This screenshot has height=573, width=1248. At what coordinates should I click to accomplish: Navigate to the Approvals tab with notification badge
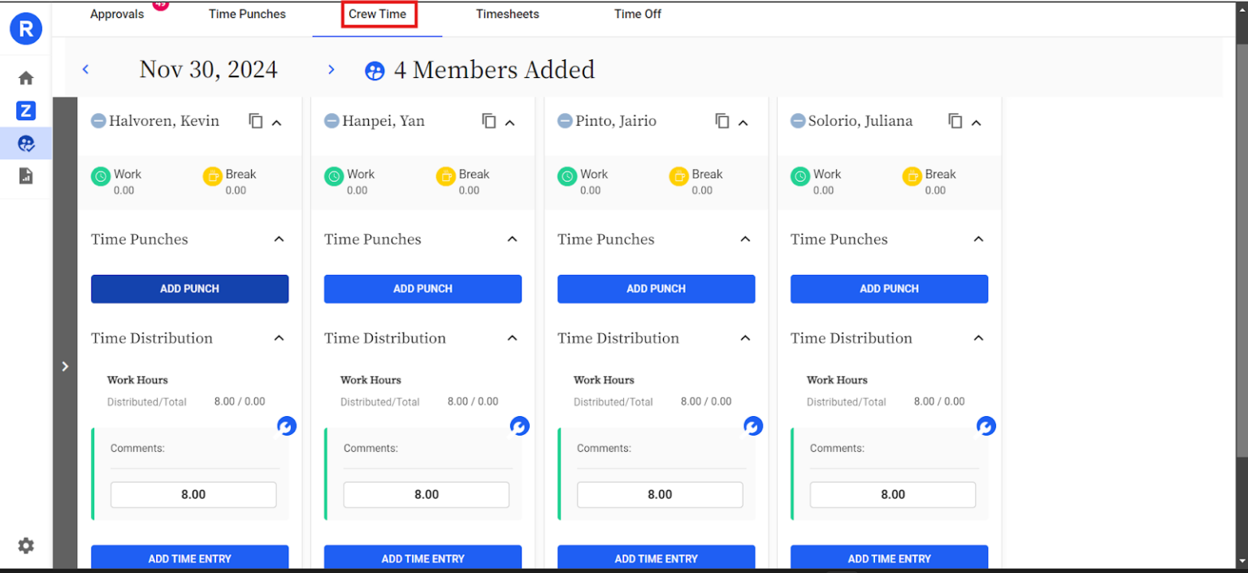point(117,14)
